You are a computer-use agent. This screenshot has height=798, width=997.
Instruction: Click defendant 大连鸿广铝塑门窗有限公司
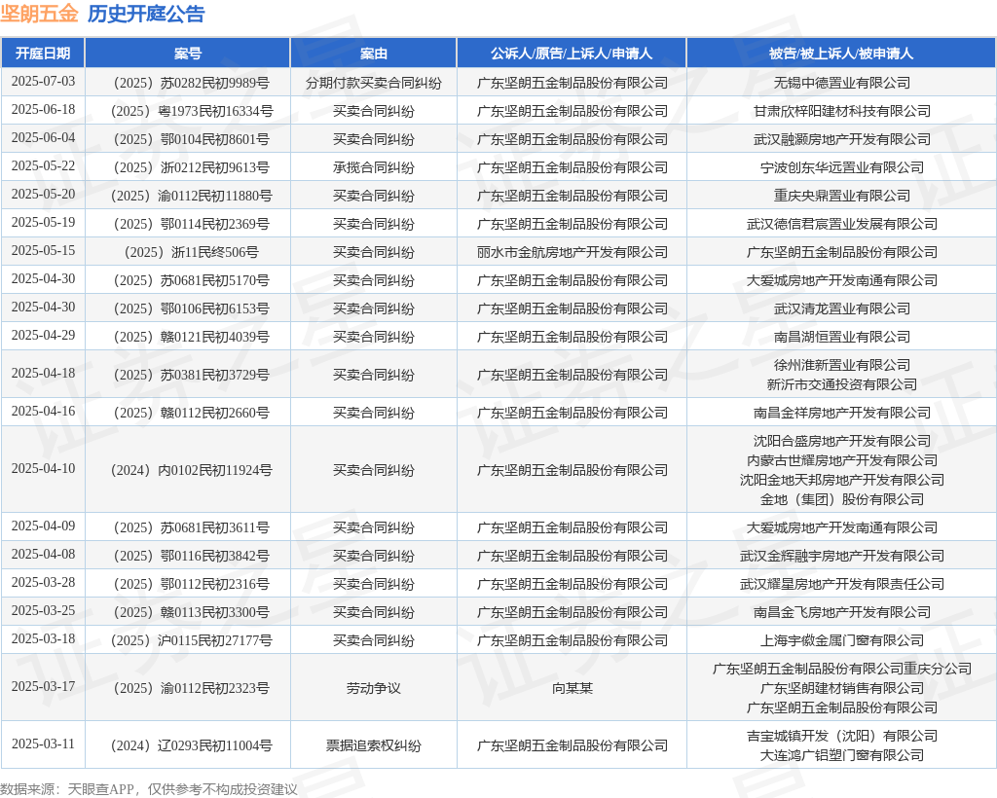842,755
